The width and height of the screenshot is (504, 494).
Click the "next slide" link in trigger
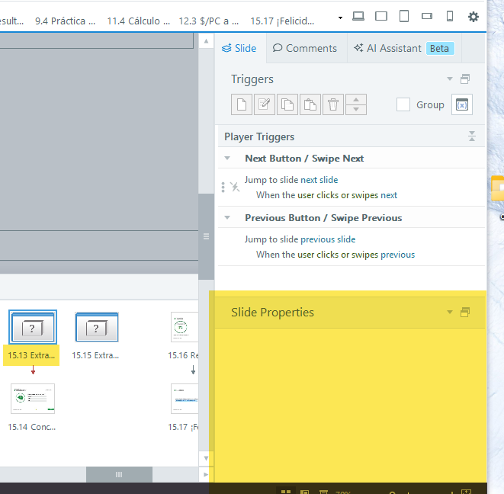(x=319, y=180)
